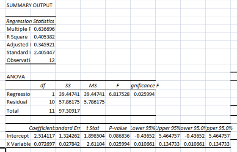
Task: Select the X Variable row label
Action: (19, 144)
